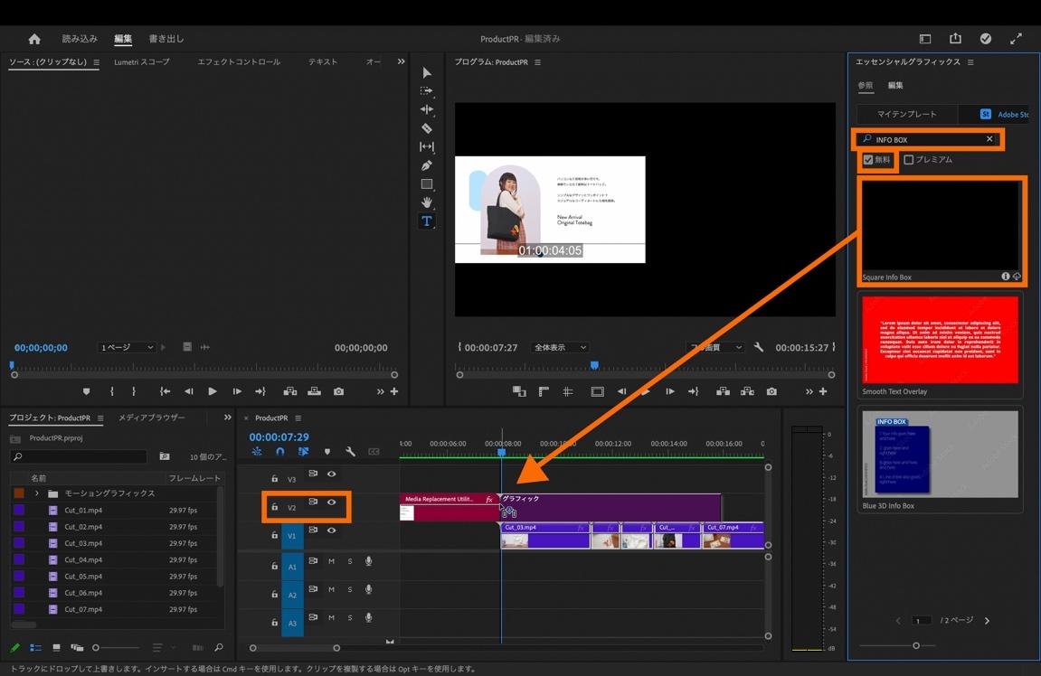Uncheck the 無料 filter checkbox

pyautogui.click(x=868, y=160)
